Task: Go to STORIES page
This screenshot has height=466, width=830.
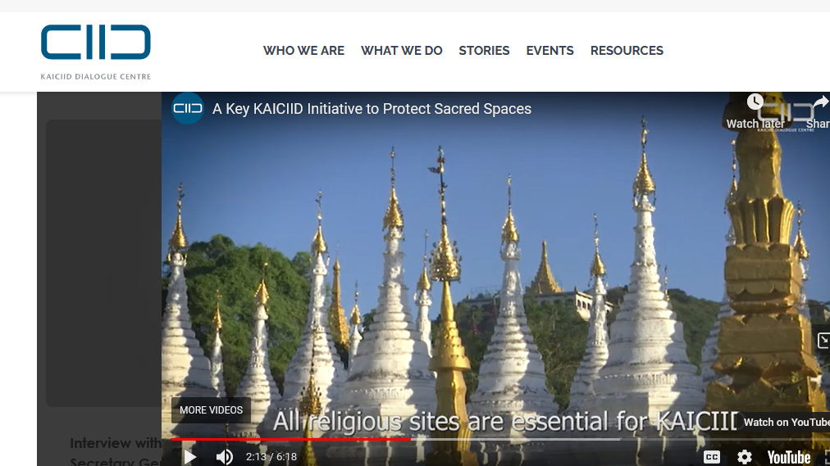Action: (x=485, y=51)
